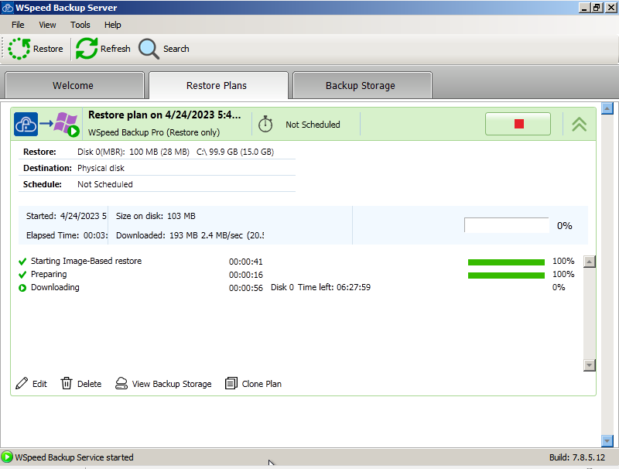The height and width of the screenshot is (469, 619).
Task: Stop the restore plan with red square button
Action: (518, 124)
